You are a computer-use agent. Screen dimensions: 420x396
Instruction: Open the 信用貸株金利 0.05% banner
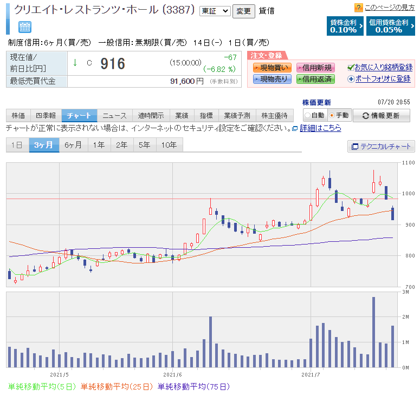tap(388, 26)
